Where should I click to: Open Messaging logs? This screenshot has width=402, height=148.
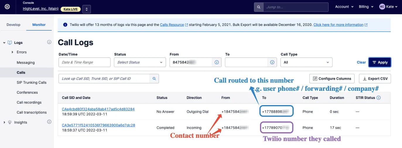[x=26, y=62]
